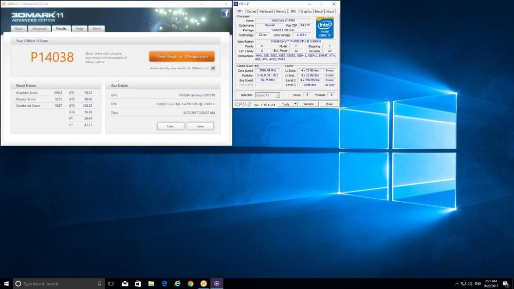
Task: Open the Microsoft Store taskbar icon
Action: 138,283
